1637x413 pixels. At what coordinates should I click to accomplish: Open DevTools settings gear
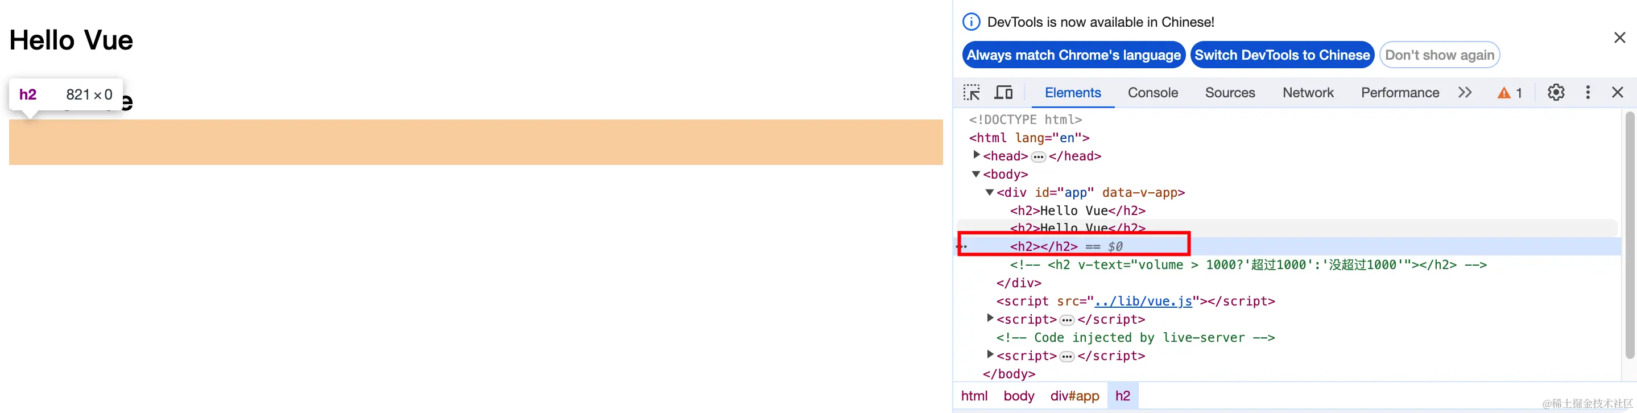pos(1556,93)
